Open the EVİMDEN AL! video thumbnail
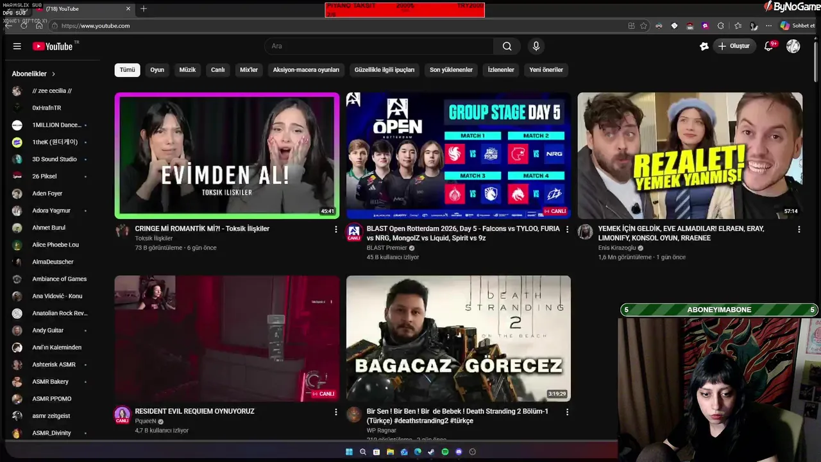 pos(227,156)
